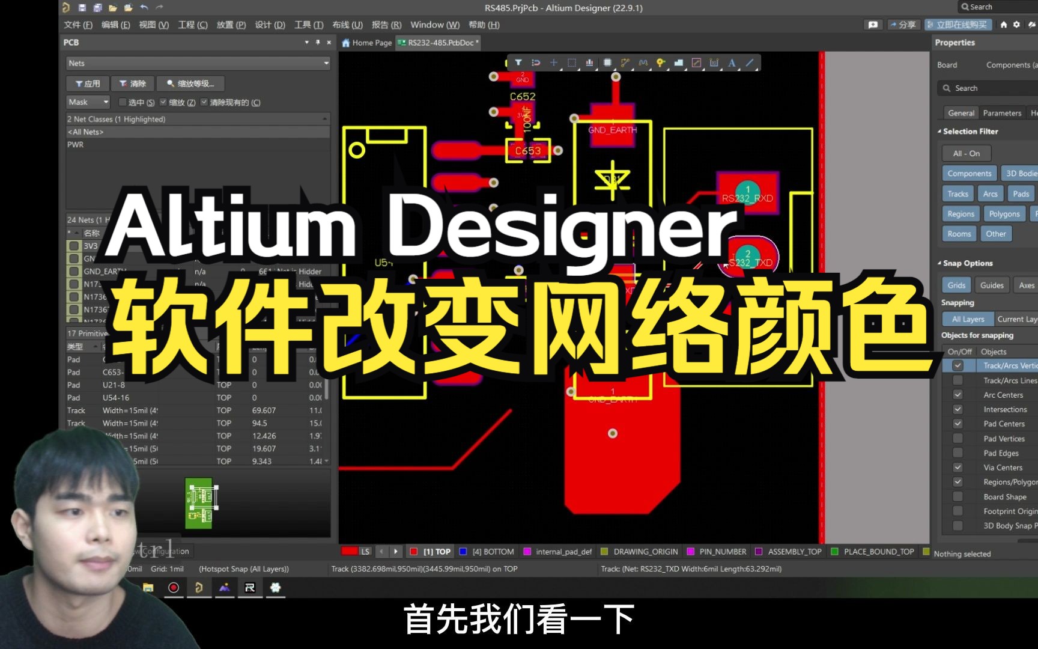Viewport: 1038px width, 649px height.
Task: Select the differential pair routing tool
Action: tap(643, 62)
